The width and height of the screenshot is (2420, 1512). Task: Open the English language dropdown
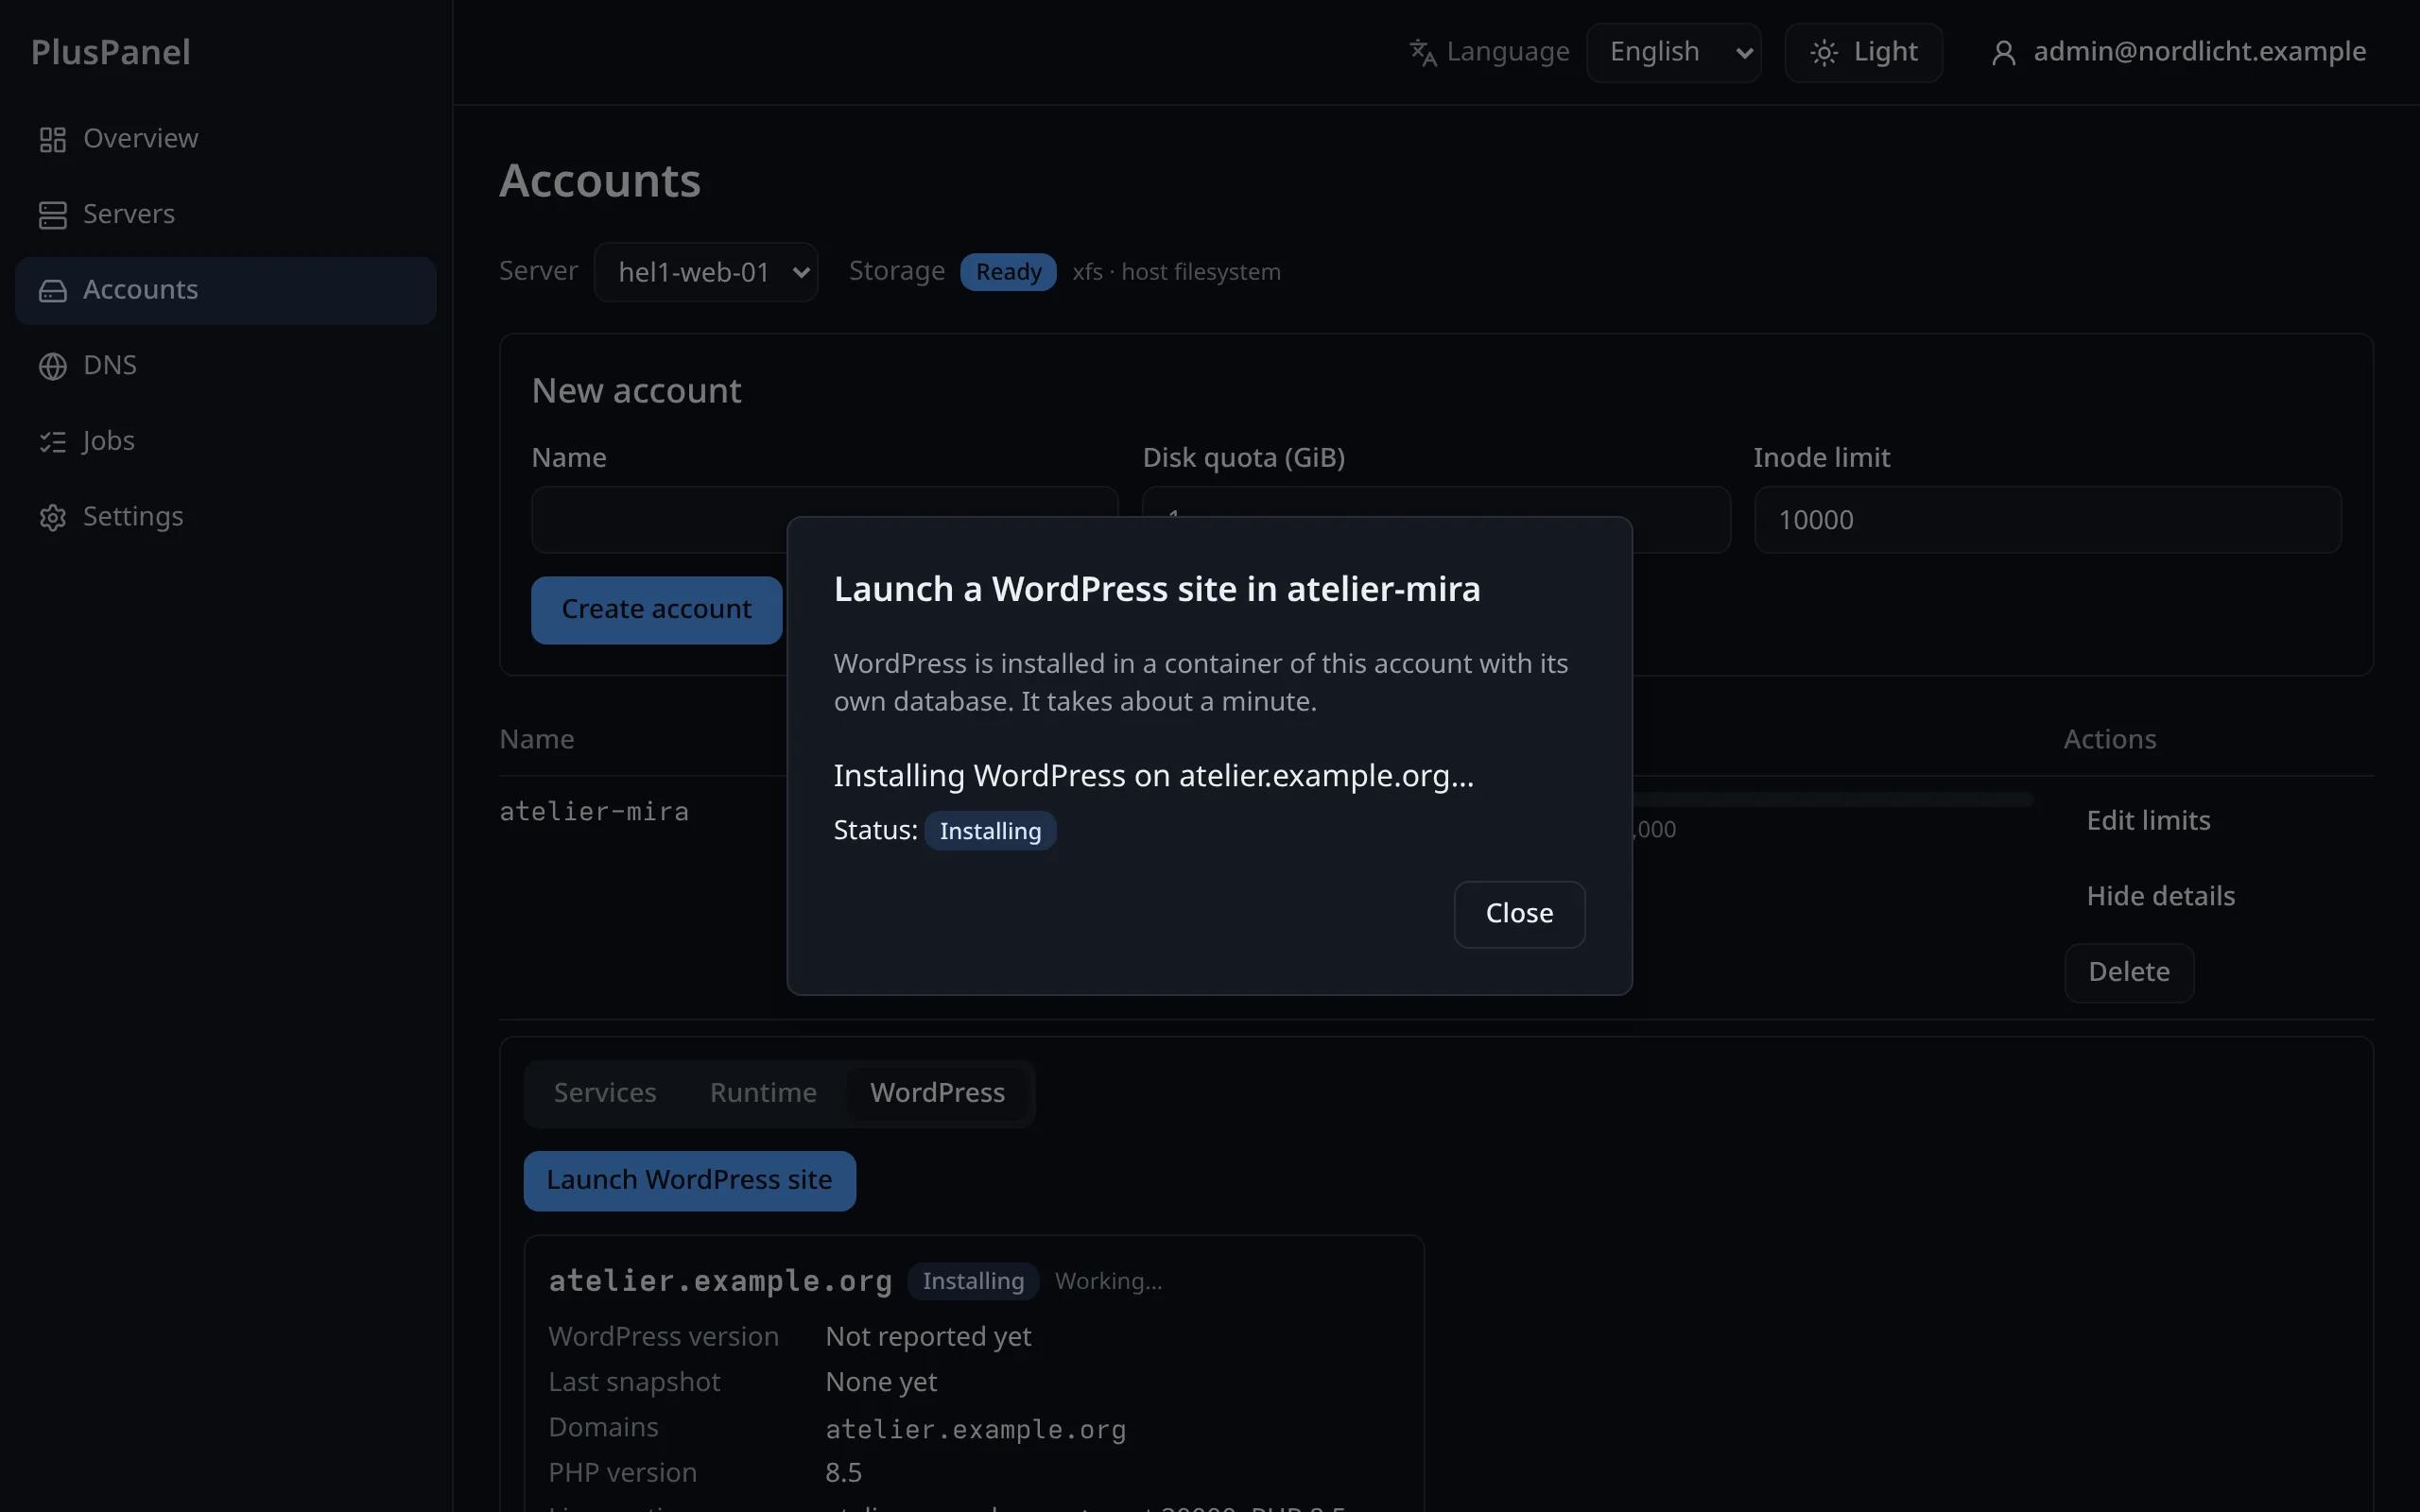[x=1673, y=52]
